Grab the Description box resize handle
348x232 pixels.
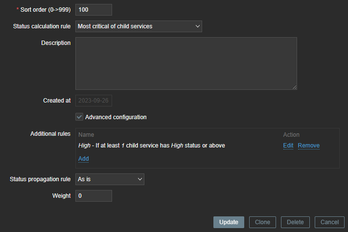click(294, 87)
